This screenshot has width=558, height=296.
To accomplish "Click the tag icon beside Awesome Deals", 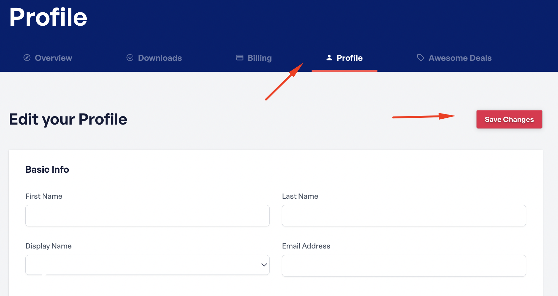I will click(x=420, y=58).
